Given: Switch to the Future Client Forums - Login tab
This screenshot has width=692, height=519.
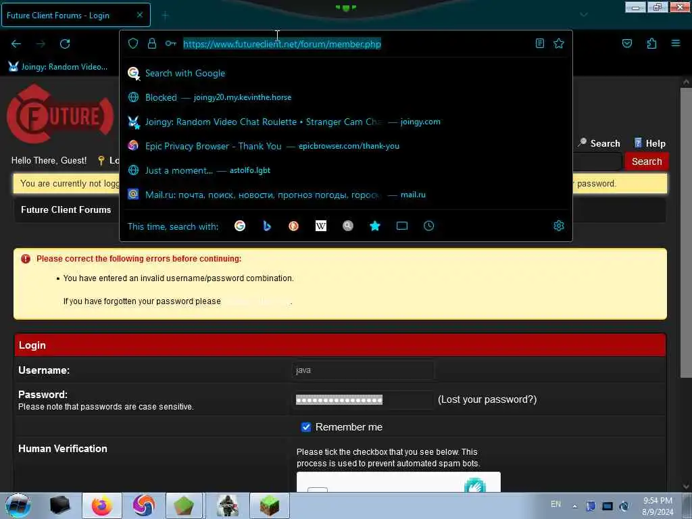Looking at the screenshot, I should click(x=76, y=16).
